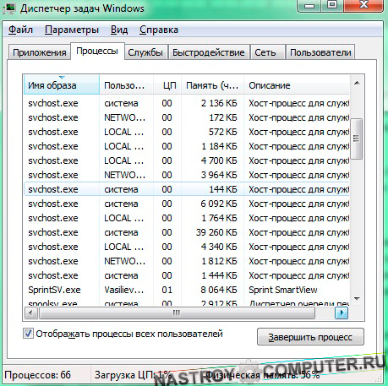Switch to the Службы tab

click(x=145, y=52)
